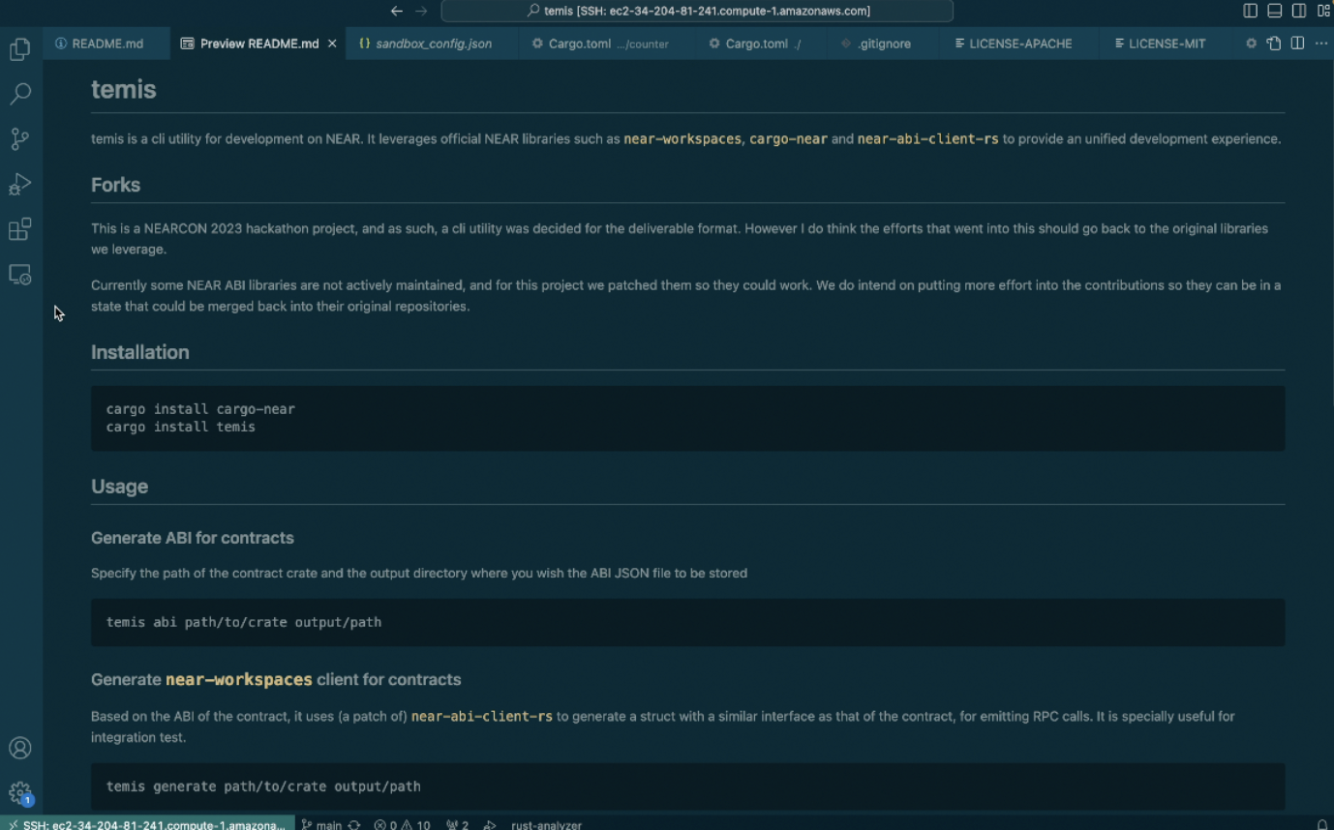Image resolution: width=1334 pixels, height=830 pixels.
Task: Close the Preview README.md tab
Action: (332, 44)
